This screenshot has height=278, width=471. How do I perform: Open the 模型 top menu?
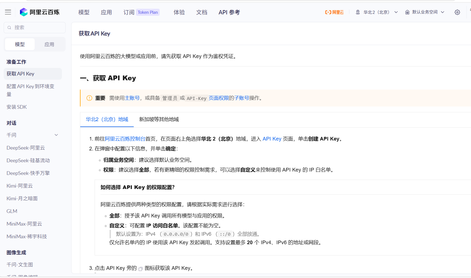[84, 12]
